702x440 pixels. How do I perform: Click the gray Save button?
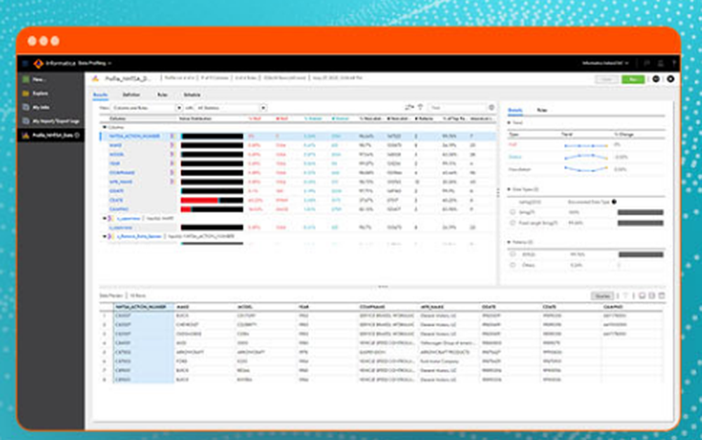click(607, 79)
